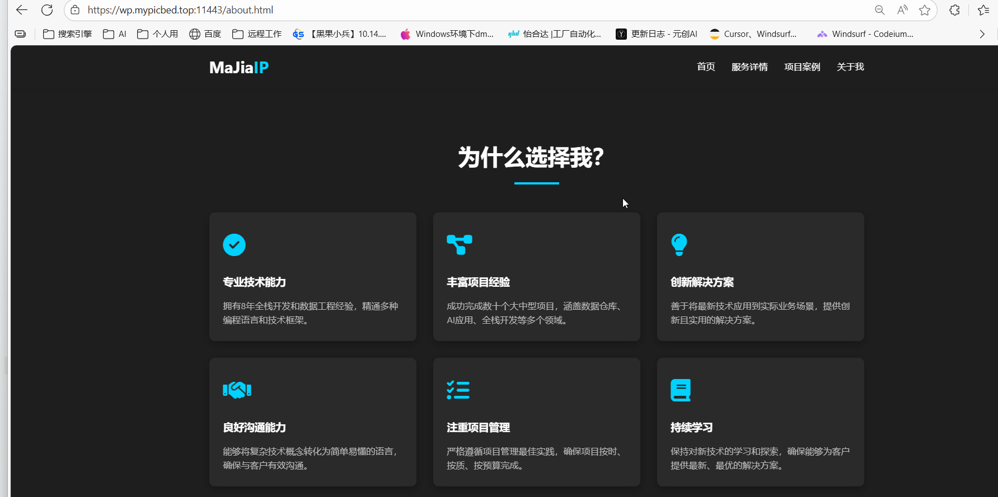The height and width of the screenshot is (497, 998).
Task: Open the 搜索引擎 bookmark folder
Action: click(68, 34)
